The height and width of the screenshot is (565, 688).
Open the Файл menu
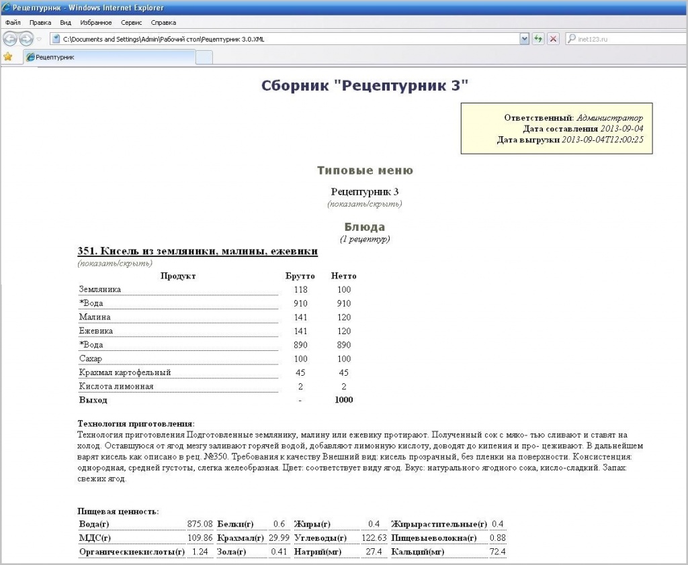point(13,22)
